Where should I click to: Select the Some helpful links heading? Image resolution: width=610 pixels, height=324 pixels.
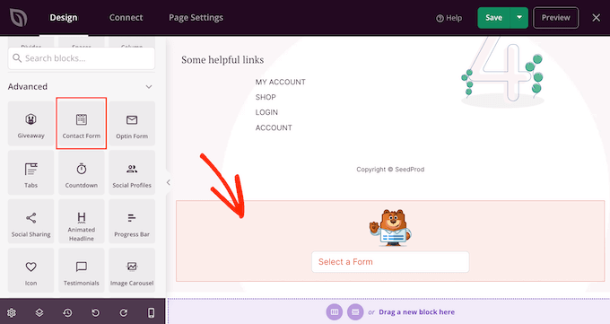click(222, 59)
